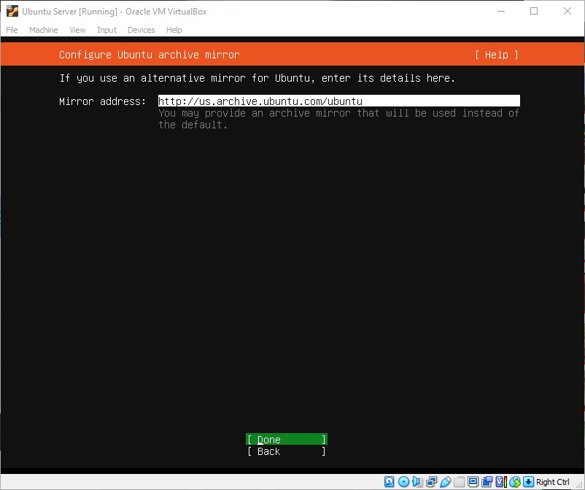Open the Help menu in VirtualBox

point(174,30)
